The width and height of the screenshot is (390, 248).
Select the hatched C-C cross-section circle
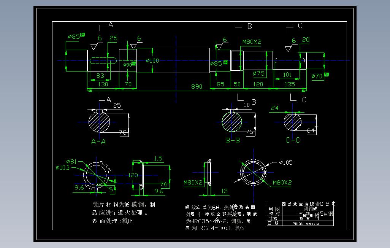pyautogui.click(x=293, y=122)
